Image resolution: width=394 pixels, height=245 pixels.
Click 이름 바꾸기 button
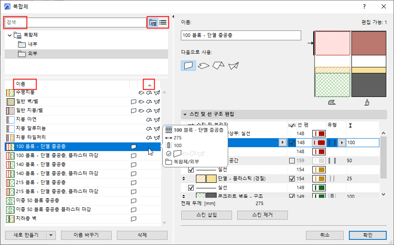[x=86, y=235]
